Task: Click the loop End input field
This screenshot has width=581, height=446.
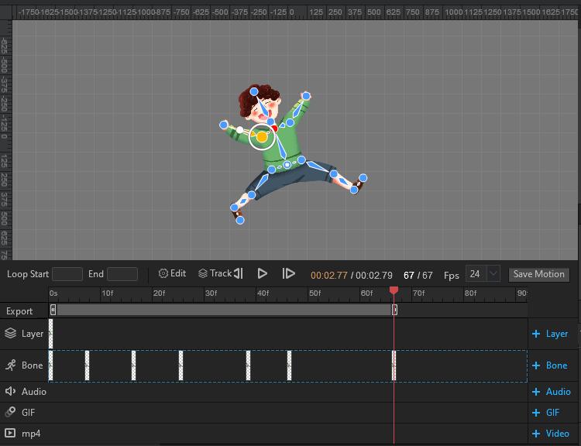Action: [x=122, y=274]
